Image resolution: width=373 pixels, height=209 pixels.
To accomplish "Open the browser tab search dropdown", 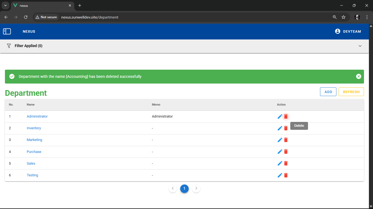I will [5, 5].
